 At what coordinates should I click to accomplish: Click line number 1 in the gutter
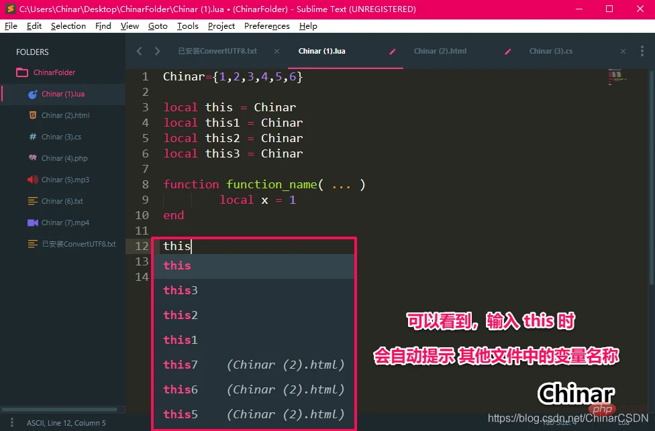pyautogui.click(x=145, y=77)
